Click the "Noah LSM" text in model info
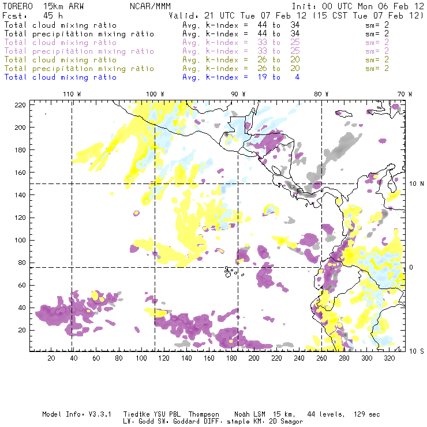 pos(250,414)
